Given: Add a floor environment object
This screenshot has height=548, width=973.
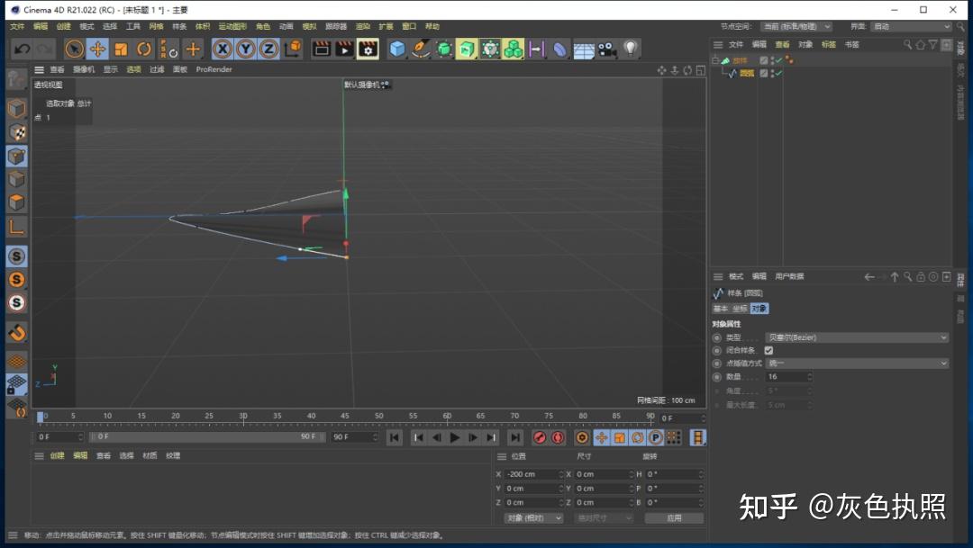Looking at the screenshot, I should [x=583, y=49].
